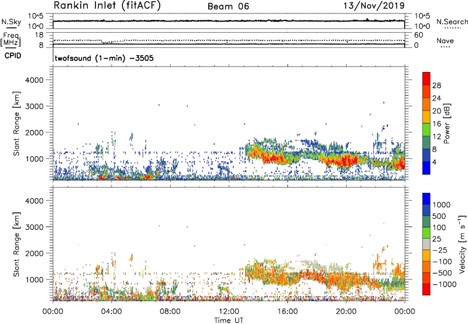Click the '60' Nave axis tick
Viewport: 468px width, 324px height.
pos(418,35)
